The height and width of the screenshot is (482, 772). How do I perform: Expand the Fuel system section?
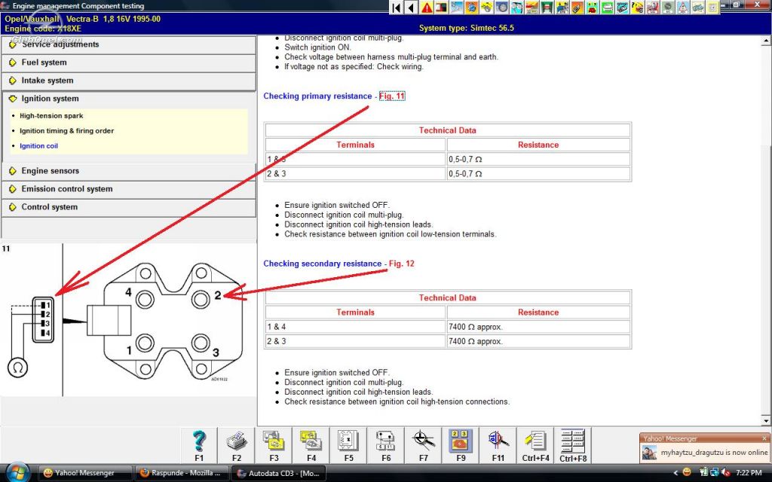click(x=128, y=63)
